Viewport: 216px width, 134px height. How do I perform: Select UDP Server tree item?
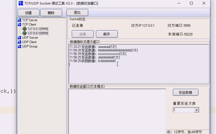pyautogui.click(x=30, y=38)
